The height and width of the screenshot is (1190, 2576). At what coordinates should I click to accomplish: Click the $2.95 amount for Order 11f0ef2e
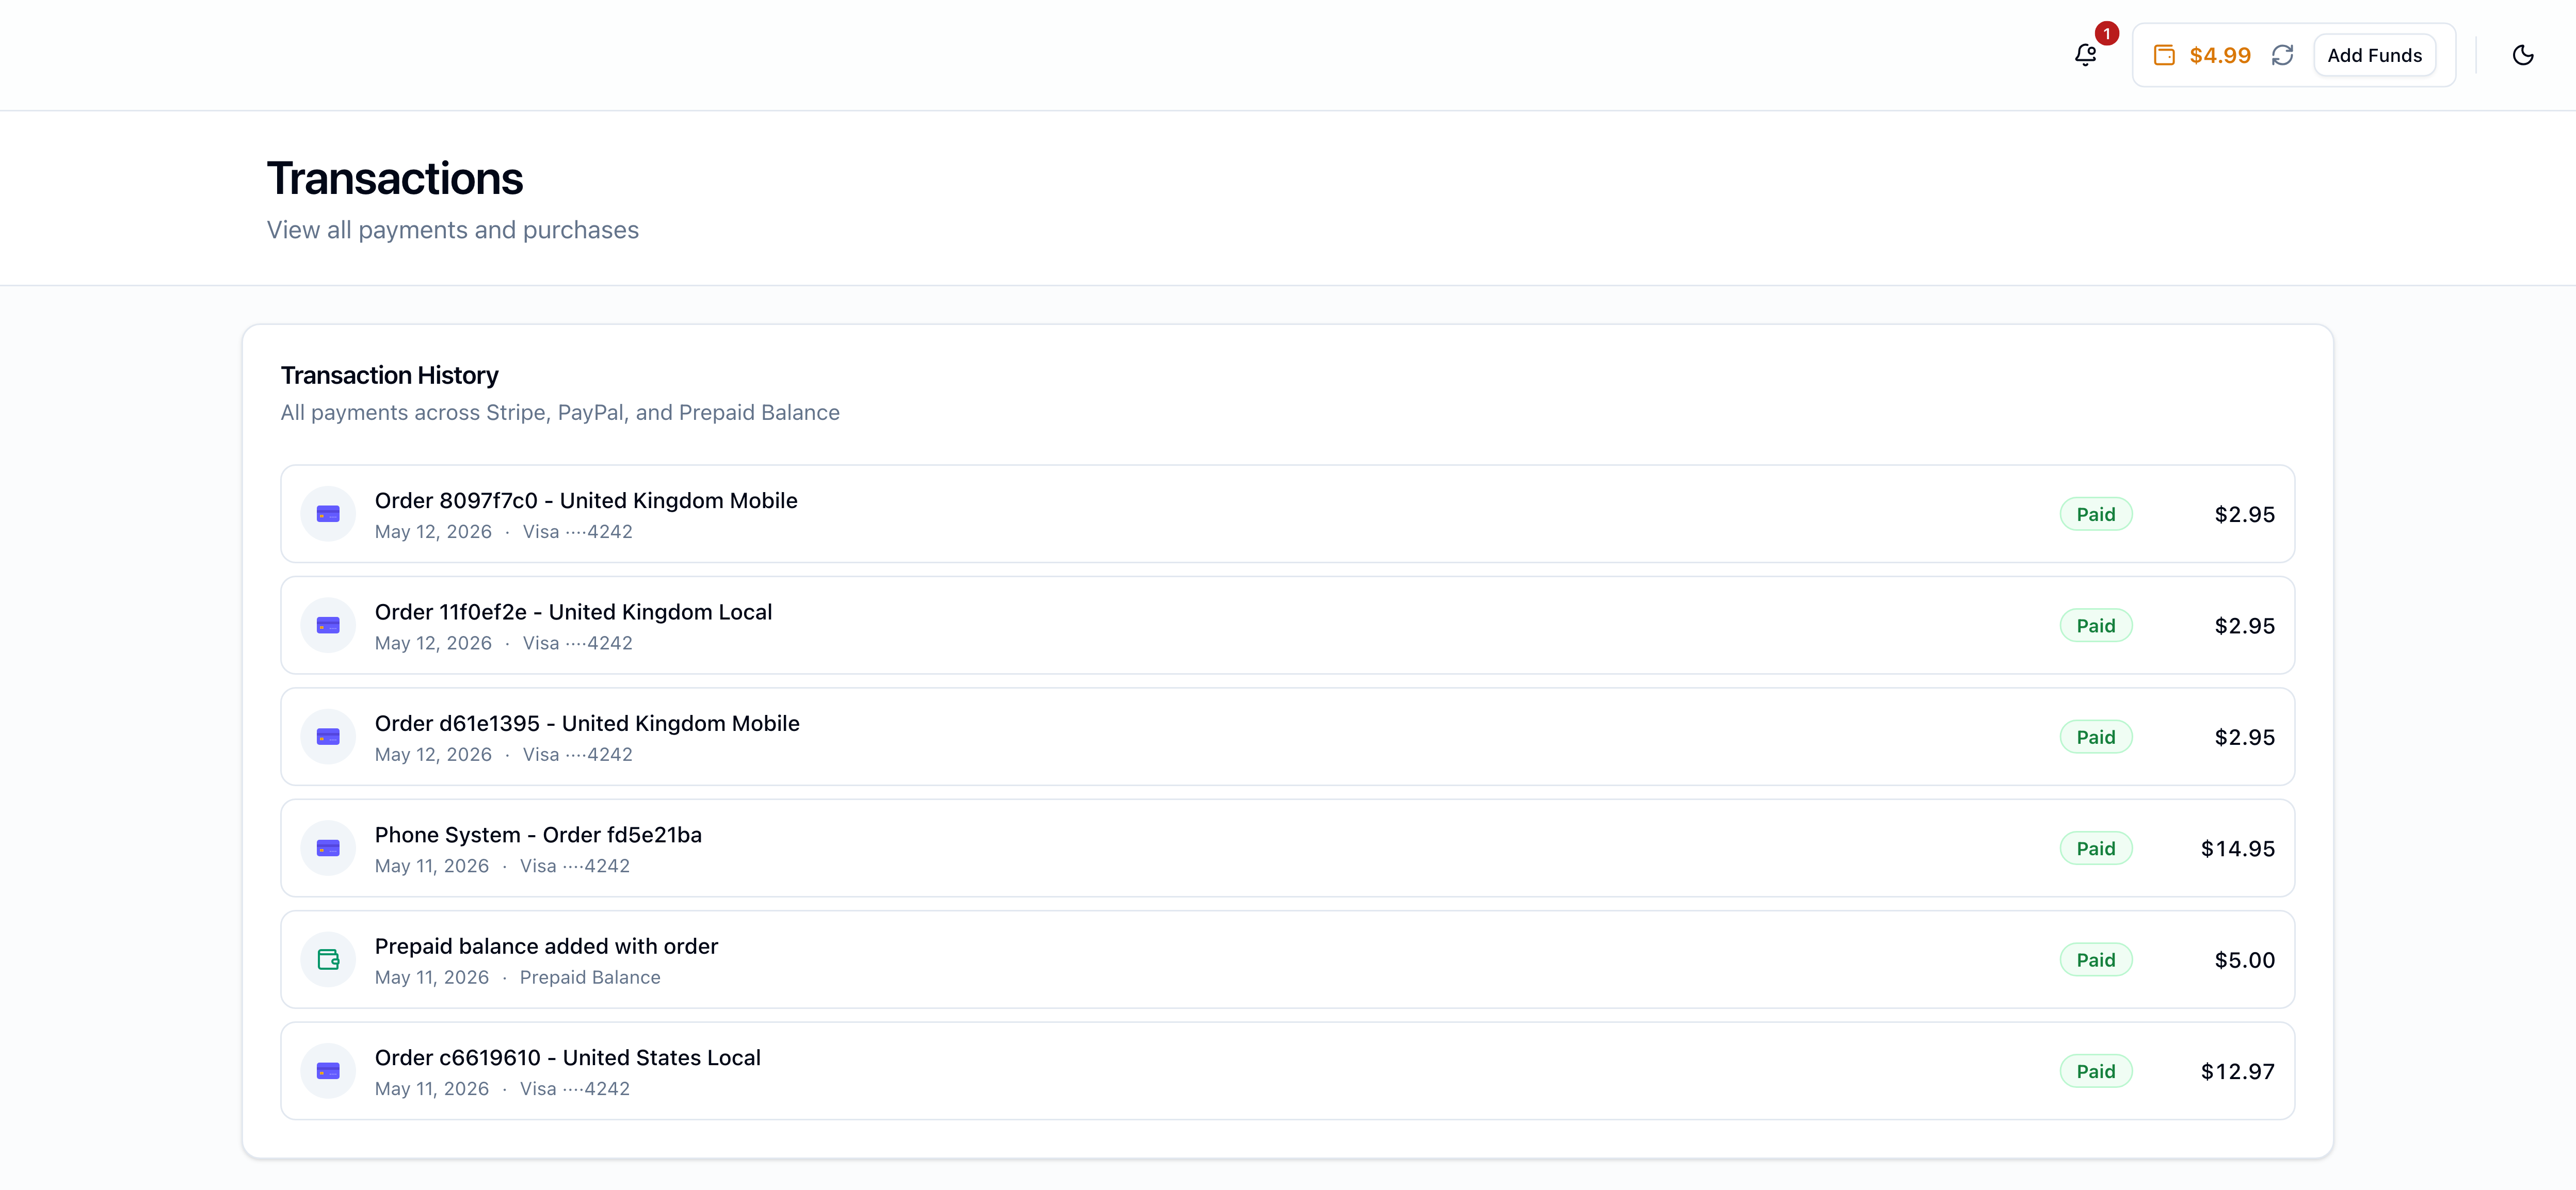coord(2244,625)
